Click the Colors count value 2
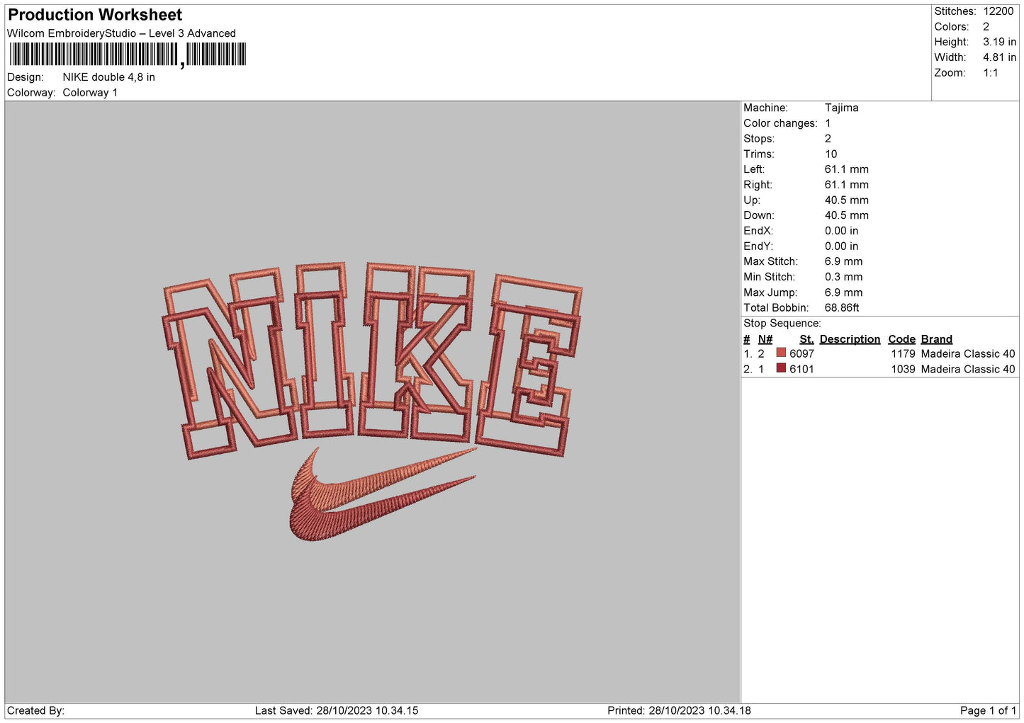 point(986,27)
